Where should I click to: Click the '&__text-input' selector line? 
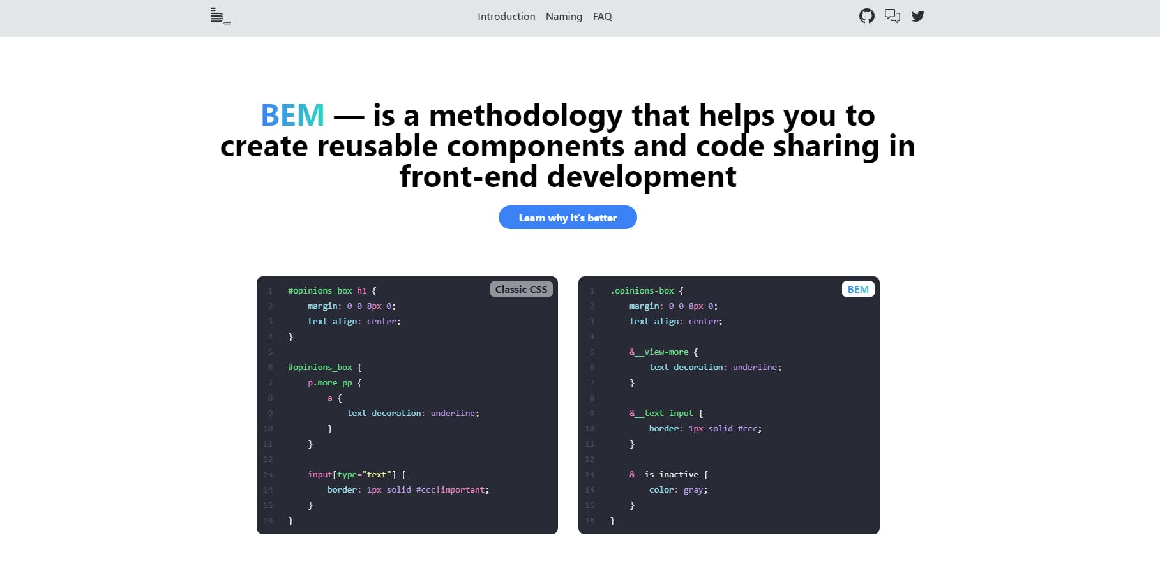[x=666, y=414]
